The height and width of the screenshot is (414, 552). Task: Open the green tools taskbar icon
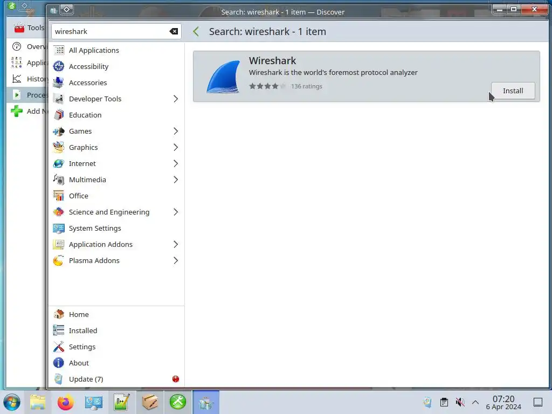coord(178,402)
